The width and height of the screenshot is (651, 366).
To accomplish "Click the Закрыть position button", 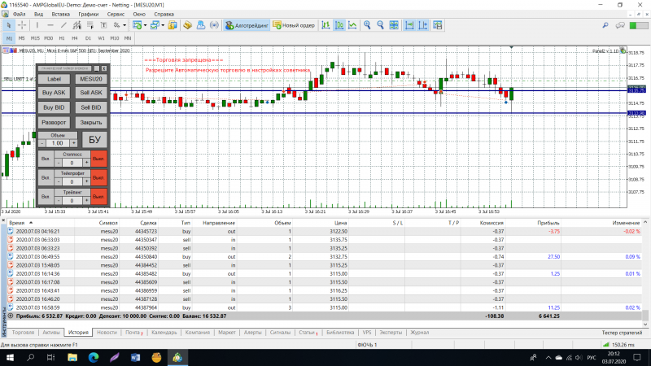I will tap(91, 123).
